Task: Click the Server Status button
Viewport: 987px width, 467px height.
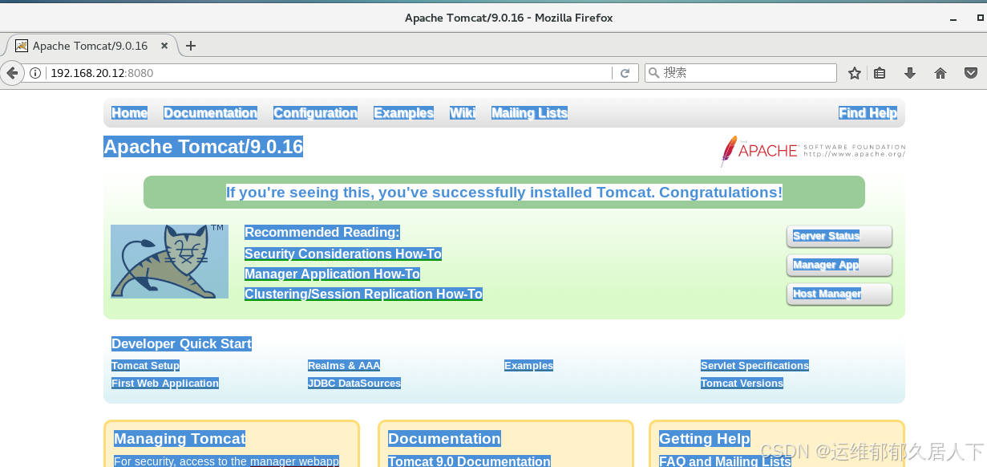Action: pos(839,236)
